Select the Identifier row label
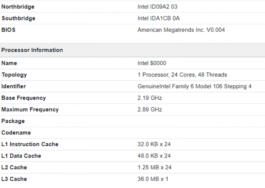Screen dimensions: 265x188 (x=15, y=87)
